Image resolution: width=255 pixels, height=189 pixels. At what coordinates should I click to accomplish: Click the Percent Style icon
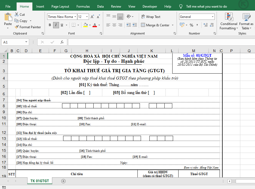click(x=191, y=25)
